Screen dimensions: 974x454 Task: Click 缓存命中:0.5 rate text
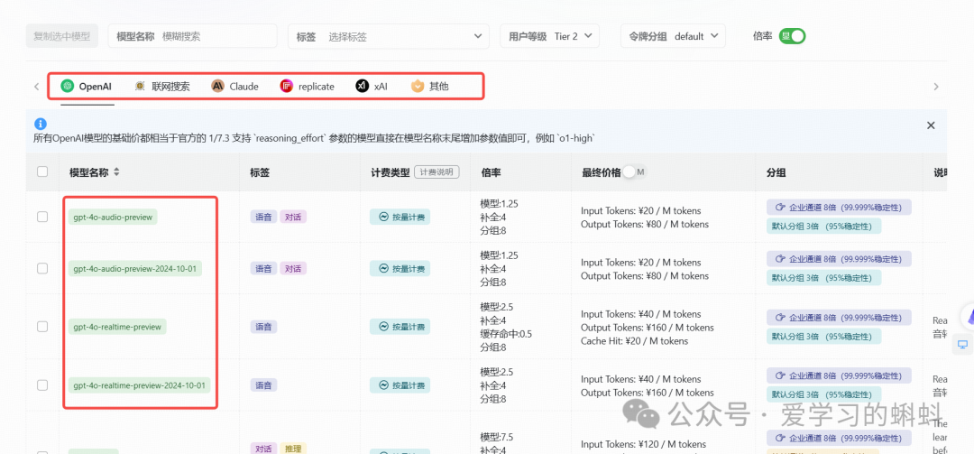[506, 334]
